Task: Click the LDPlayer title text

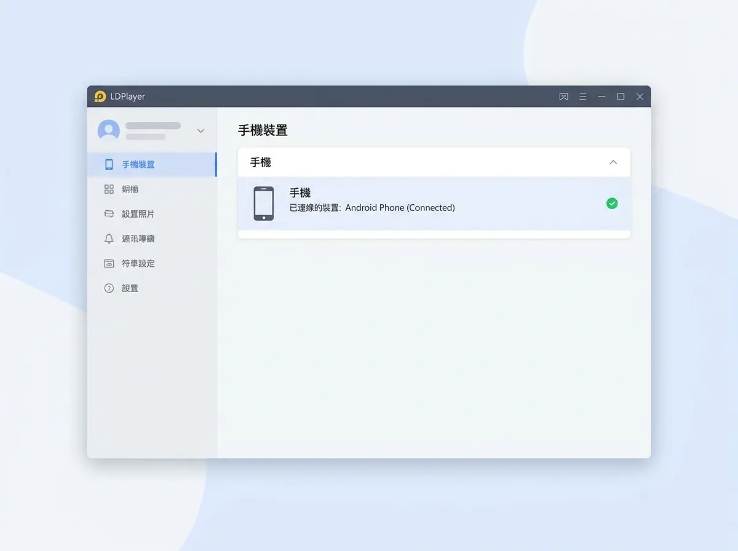Action: tap(128, 97)
